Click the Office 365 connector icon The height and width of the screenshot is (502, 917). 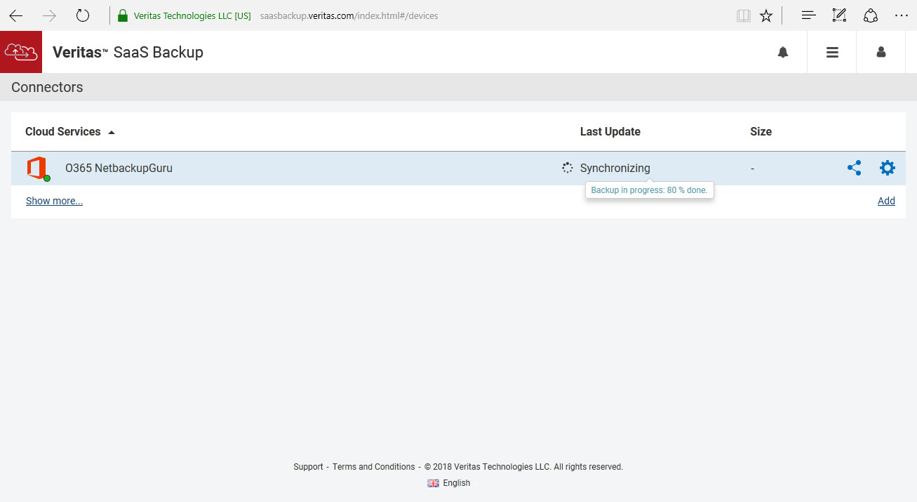point(37,169)
